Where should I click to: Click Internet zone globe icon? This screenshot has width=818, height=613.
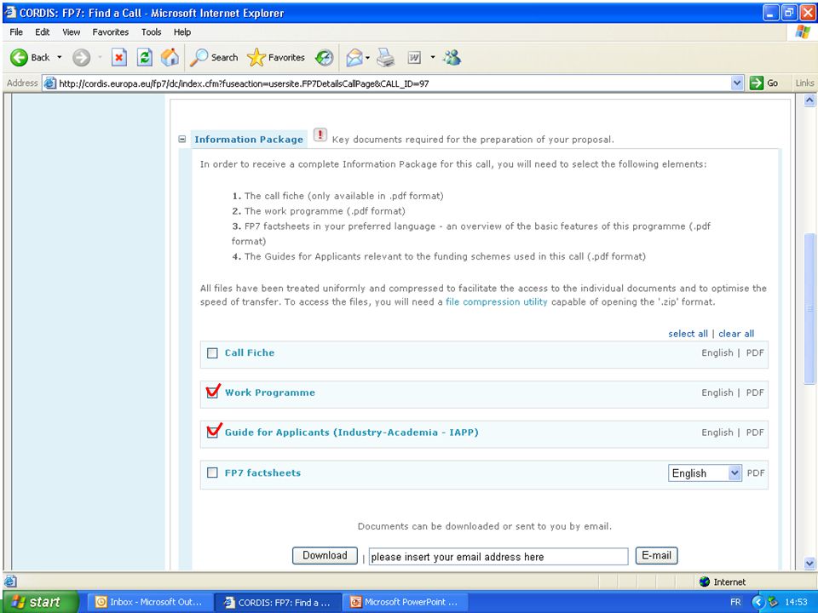pyautogui.click(x=705, y=581)
